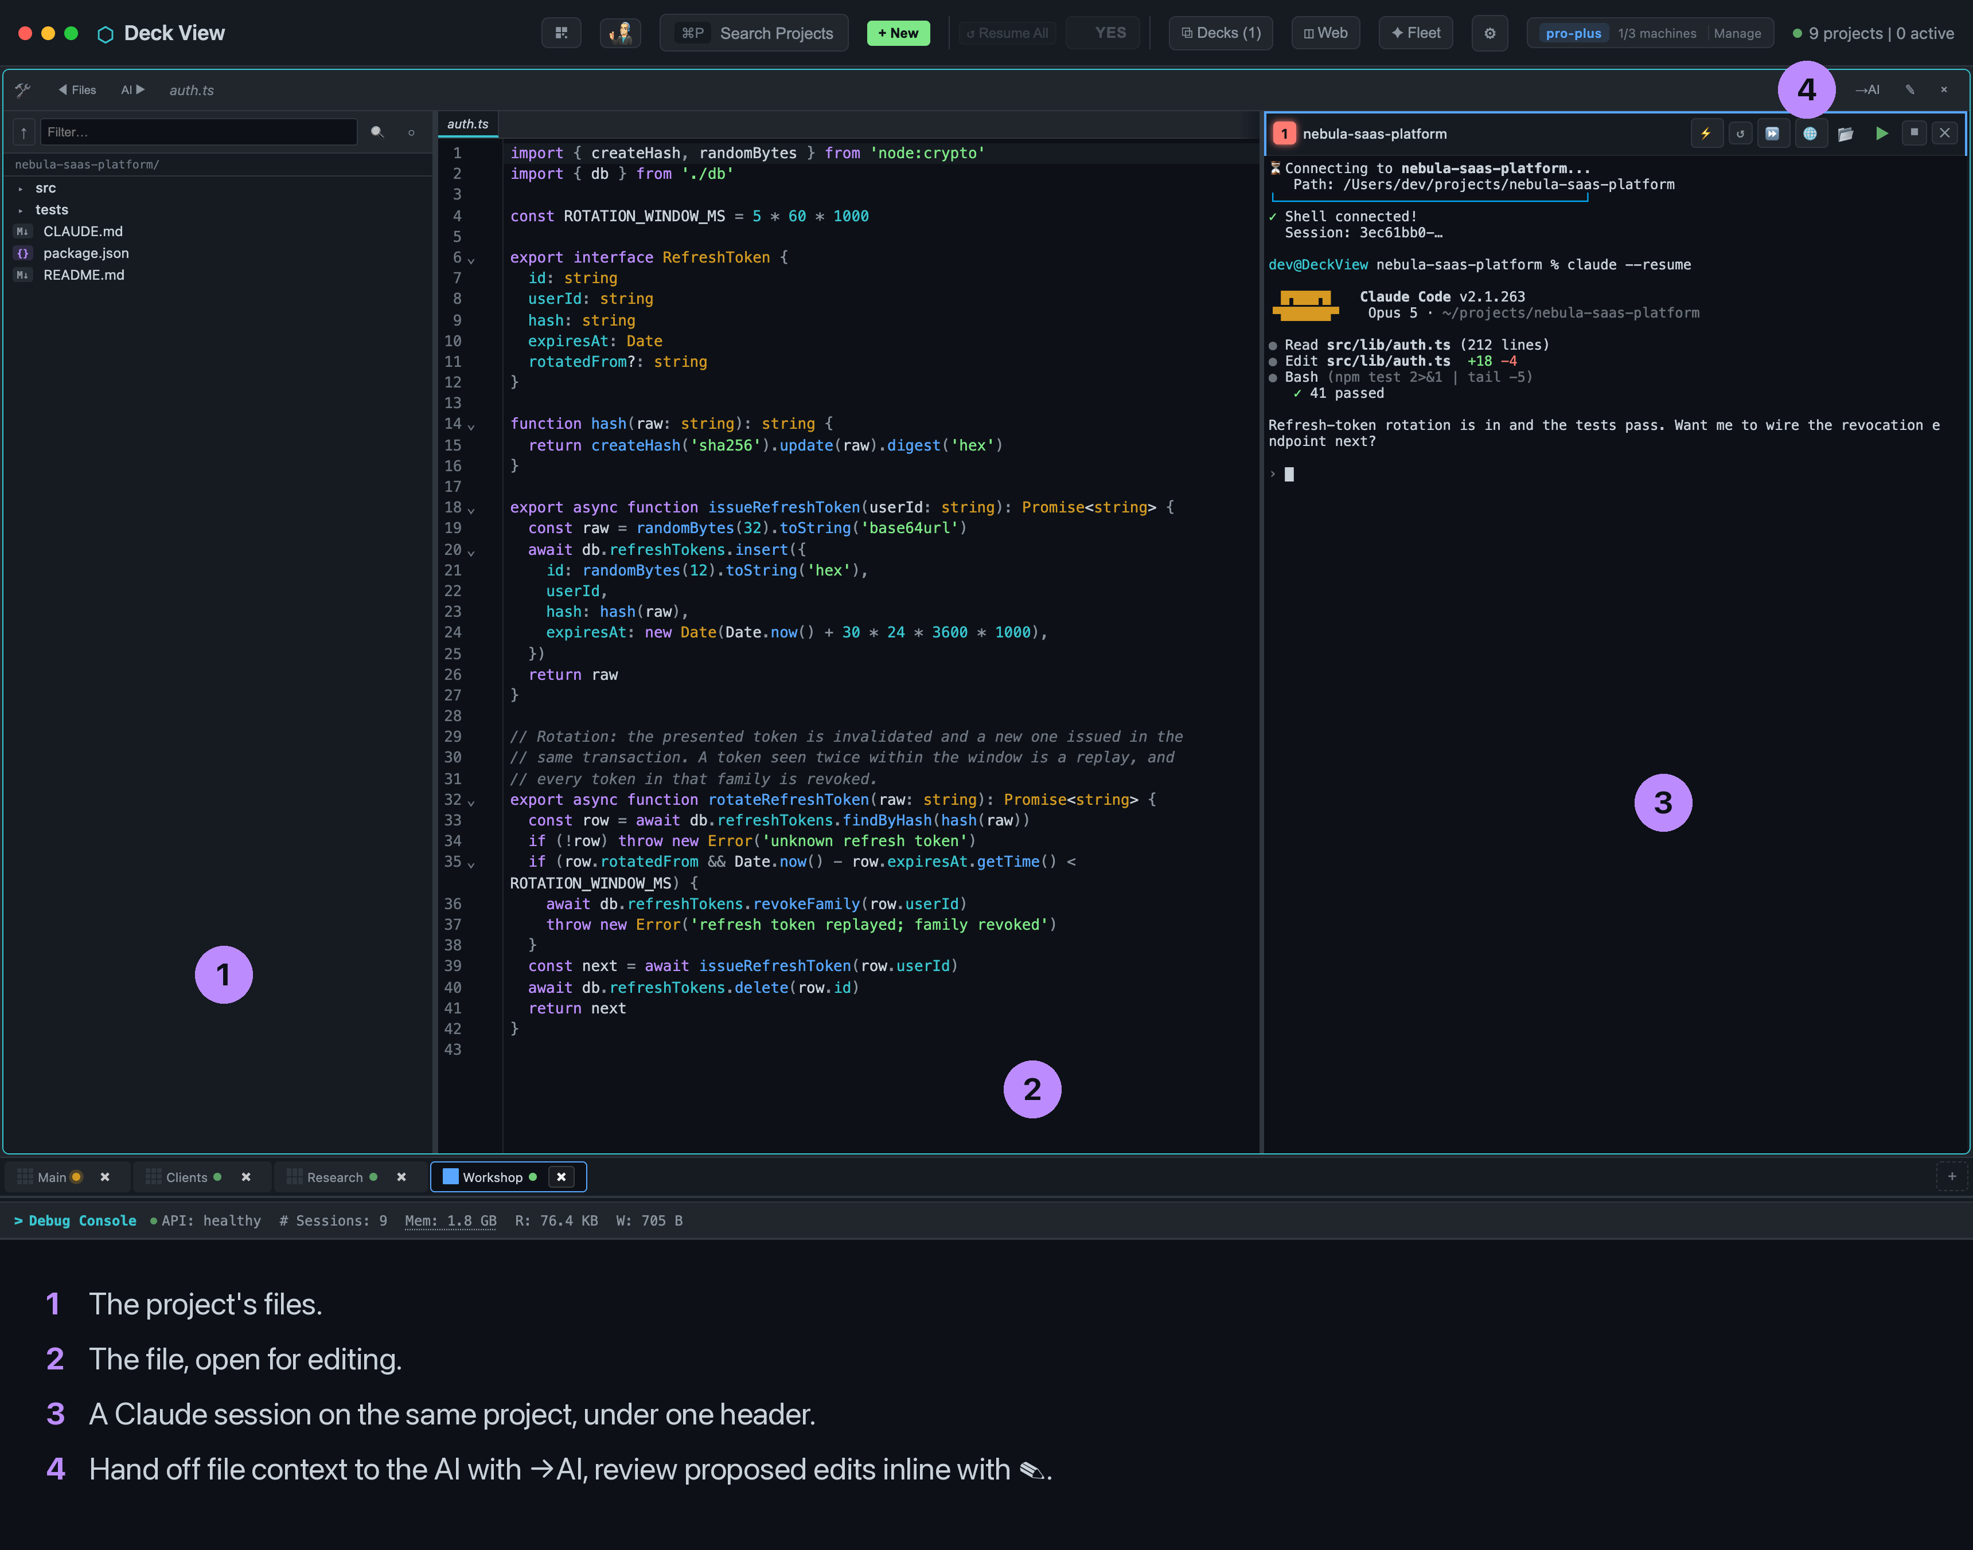Click the Deck View hexagon logo
This screenshot has height=1550, width=1973.
tap(106, 34)
